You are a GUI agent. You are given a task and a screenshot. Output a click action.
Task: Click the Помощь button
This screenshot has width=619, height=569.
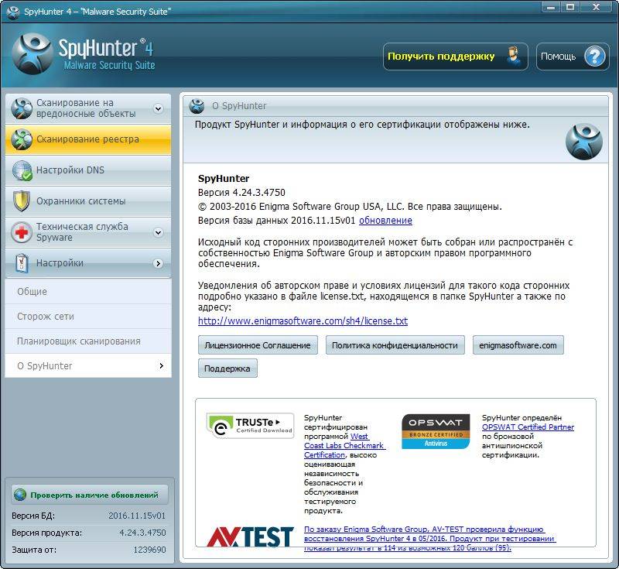click(x=573, y=57)
